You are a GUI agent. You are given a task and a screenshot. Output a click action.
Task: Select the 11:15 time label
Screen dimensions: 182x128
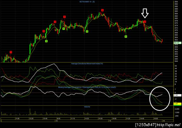tap(73, 119)
